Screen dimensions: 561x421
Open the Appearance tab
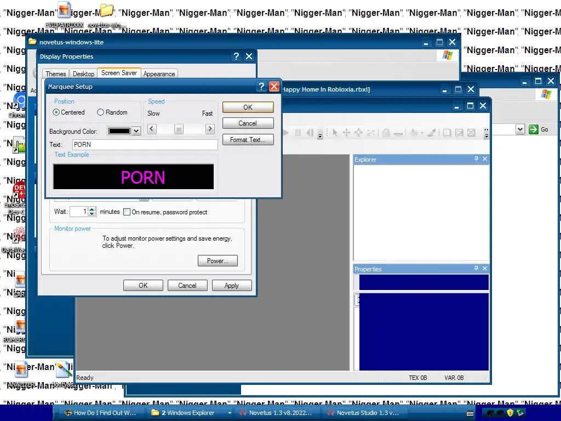(159, 74)
